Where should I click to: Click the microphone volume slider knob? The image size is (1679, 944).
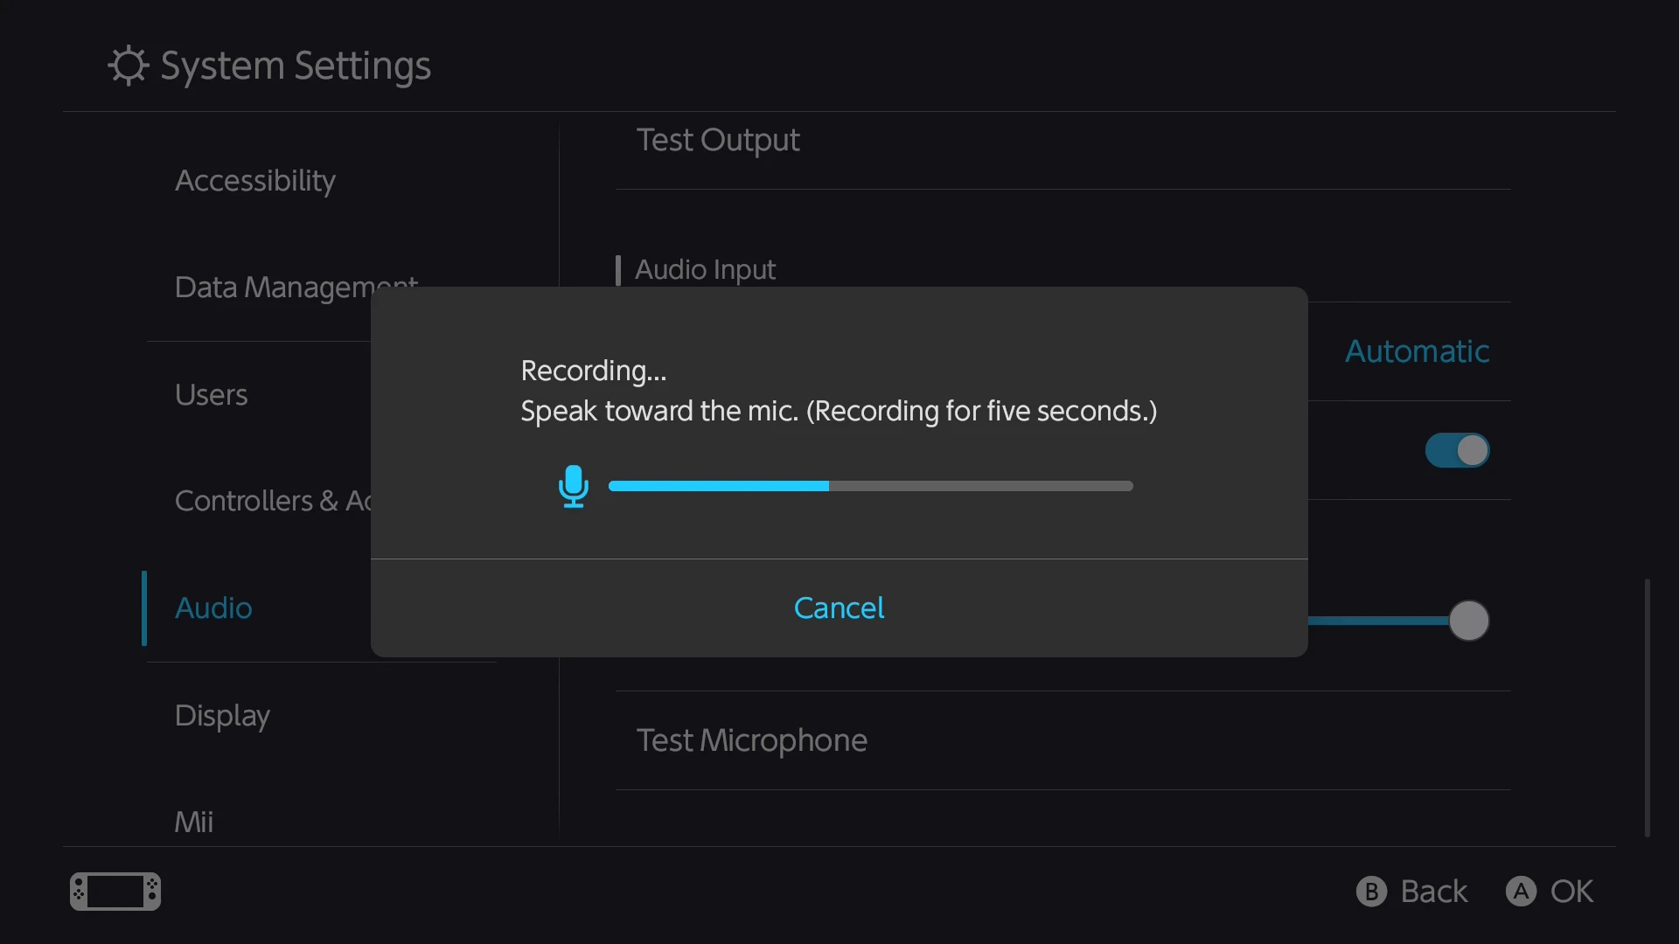[x=1468, y=621]
